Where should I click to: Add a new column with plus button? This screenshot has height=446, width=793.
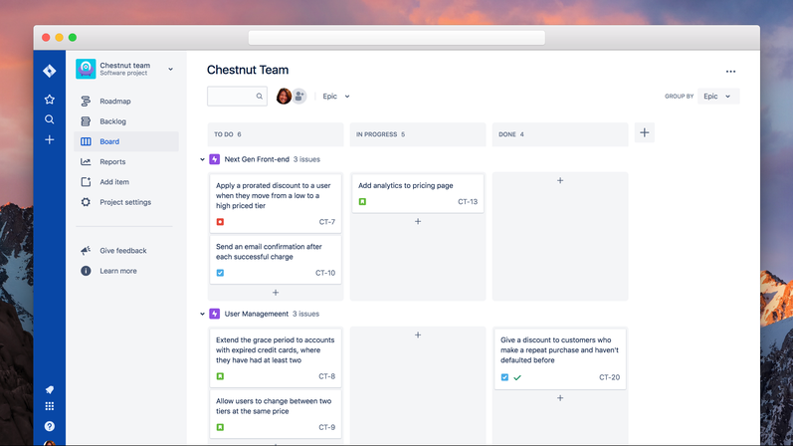tap(645, 132)
